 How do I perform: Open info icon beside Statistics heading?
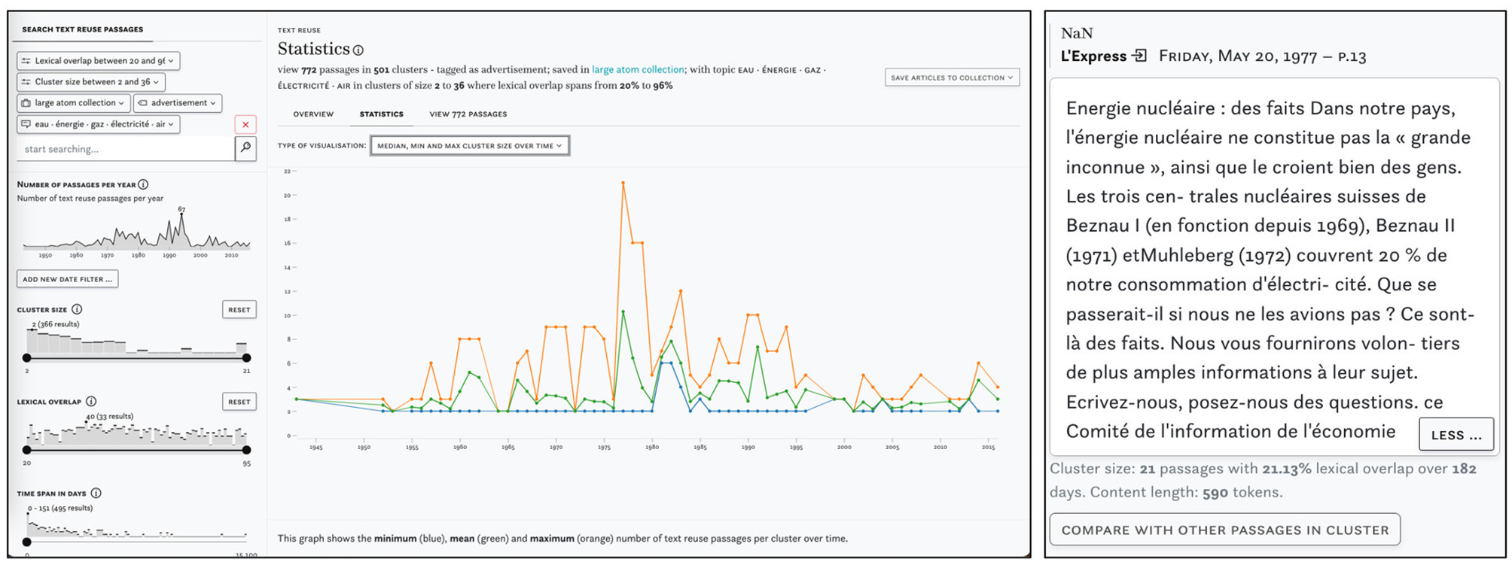[x=358, y=50]
